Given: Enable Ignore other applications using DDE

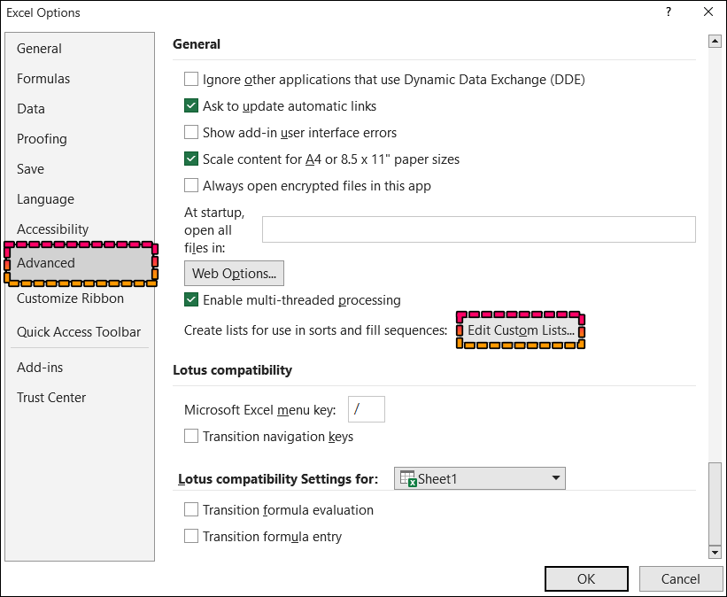Looking at the screenshot, I should [x=191, y=79].
